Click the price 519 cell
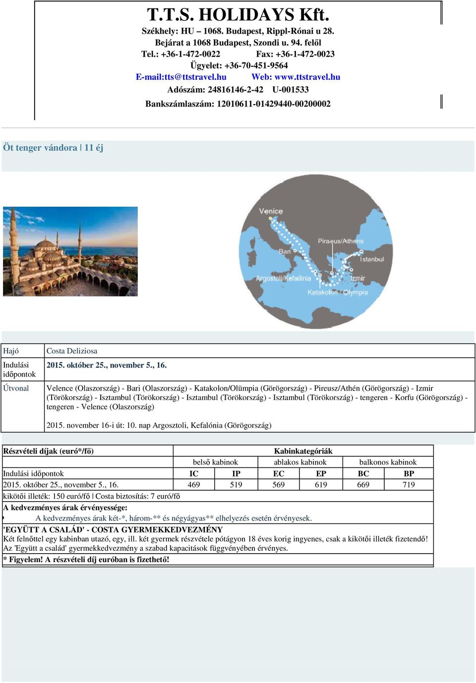Image resolution: width=476 pixels, height=683 pixels. [x=236, y=485]
